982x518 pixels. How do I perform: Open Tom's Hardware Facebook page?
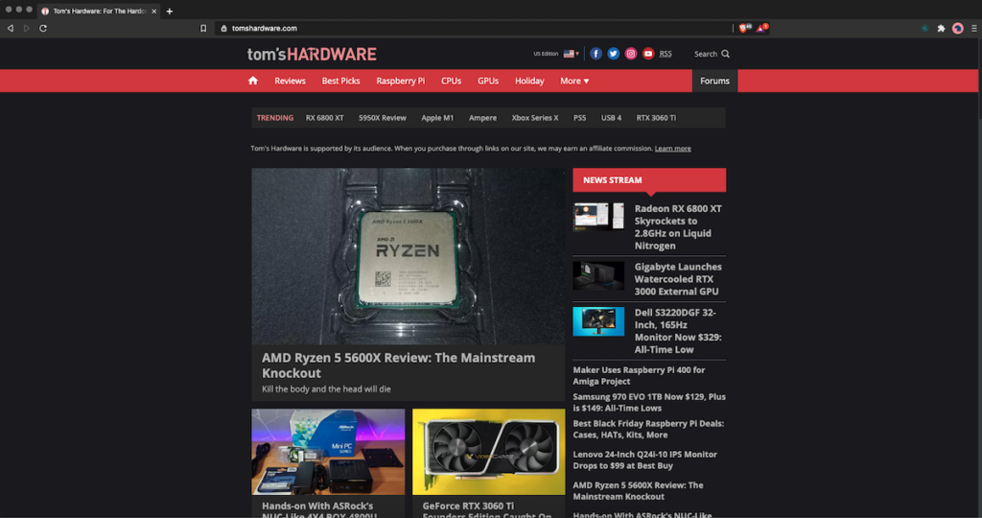click(596, 54)
